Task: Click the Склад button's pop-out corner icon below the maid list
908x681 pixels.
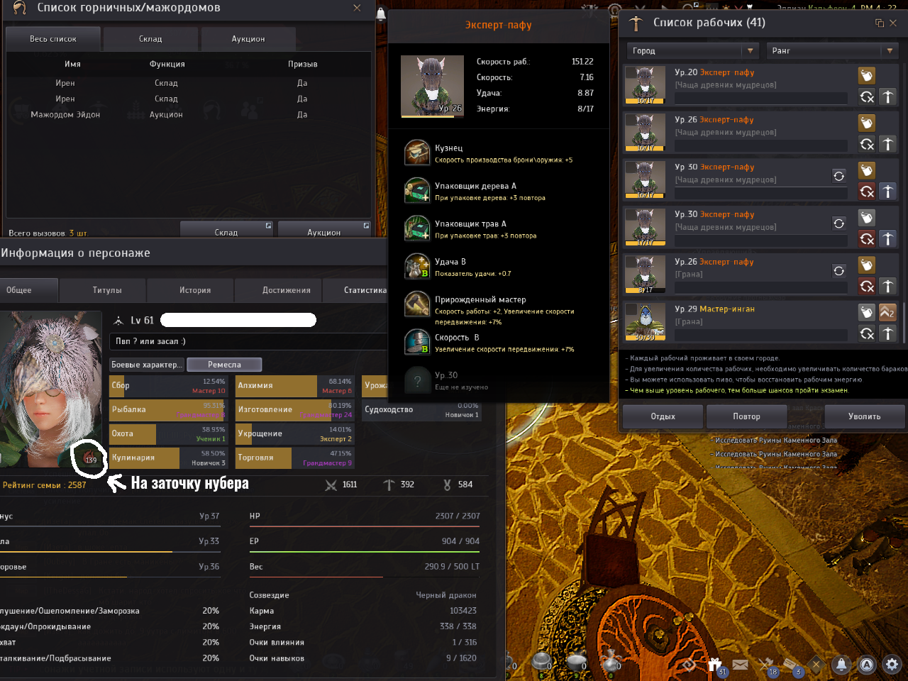Action: coord(269,226)
